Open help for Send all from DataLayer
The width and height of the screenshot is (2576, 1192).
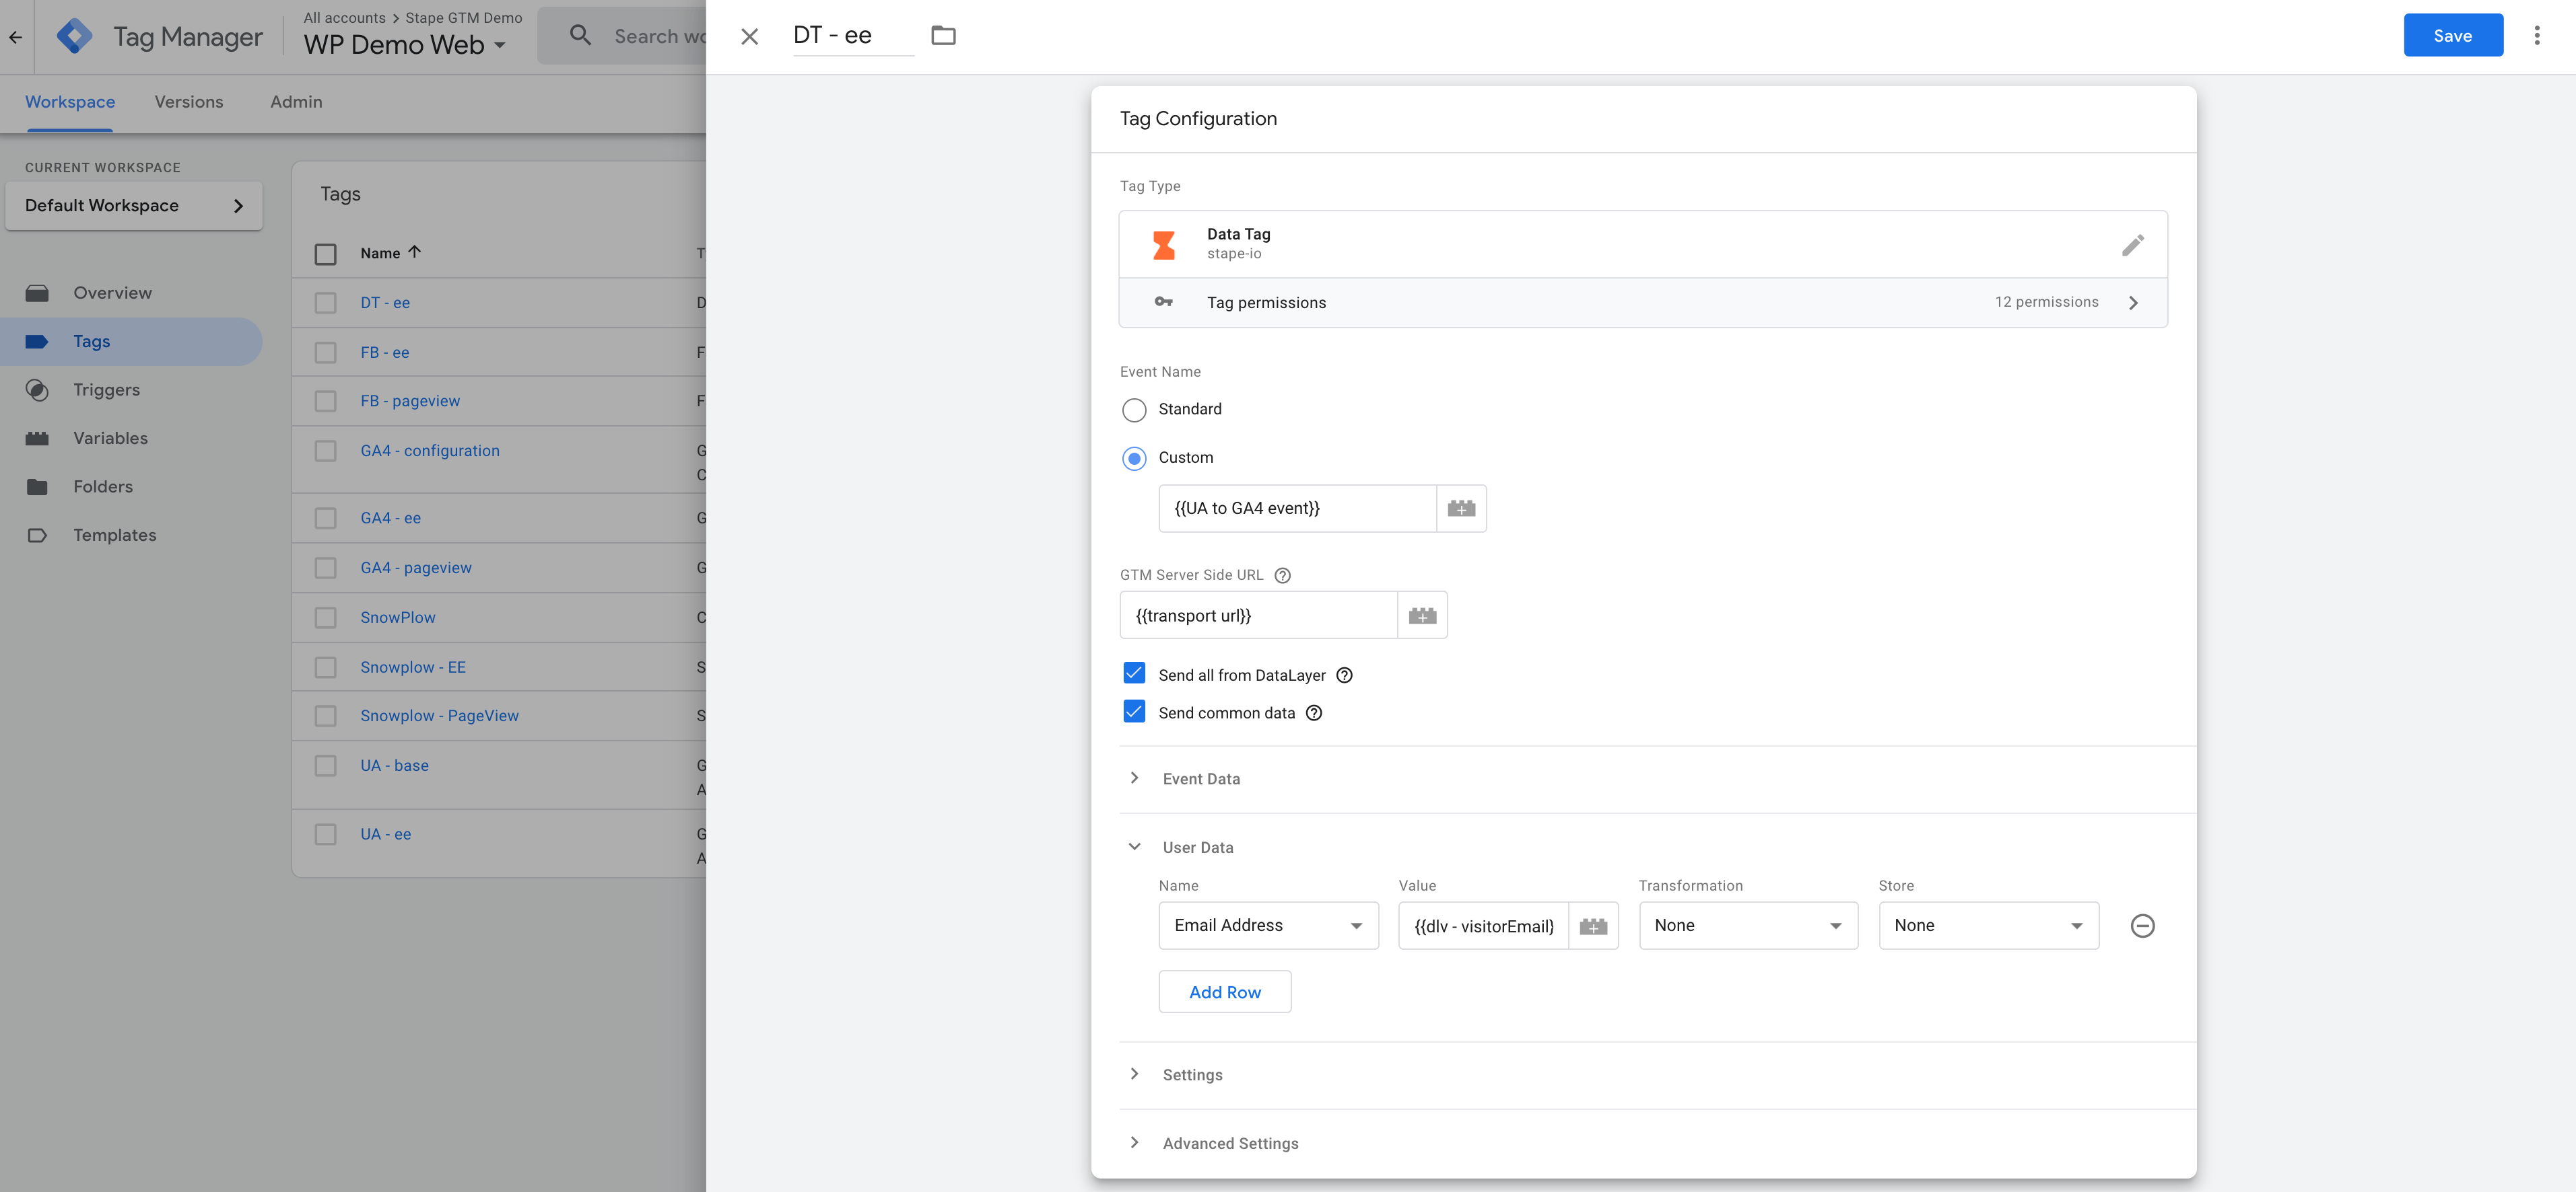[1344, 675]
